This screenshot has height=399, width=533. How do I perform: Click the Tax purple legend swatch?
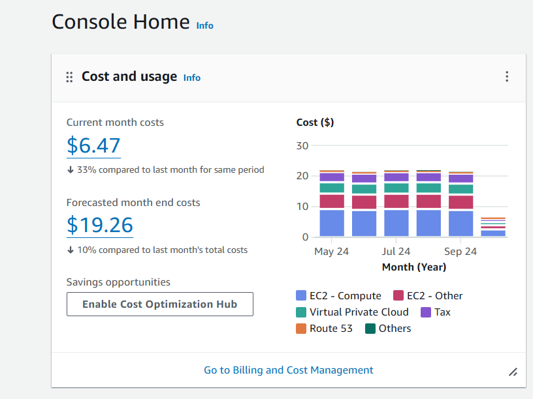click(x=426, y=312)
